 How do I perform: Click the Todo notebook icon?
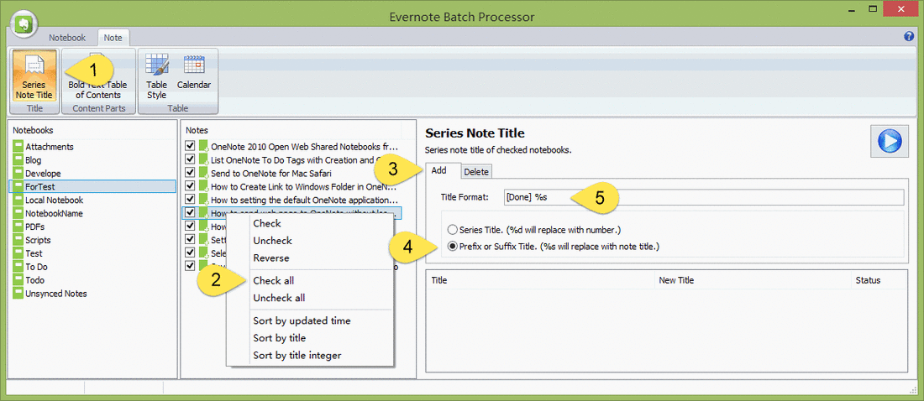tap(18, 279)
